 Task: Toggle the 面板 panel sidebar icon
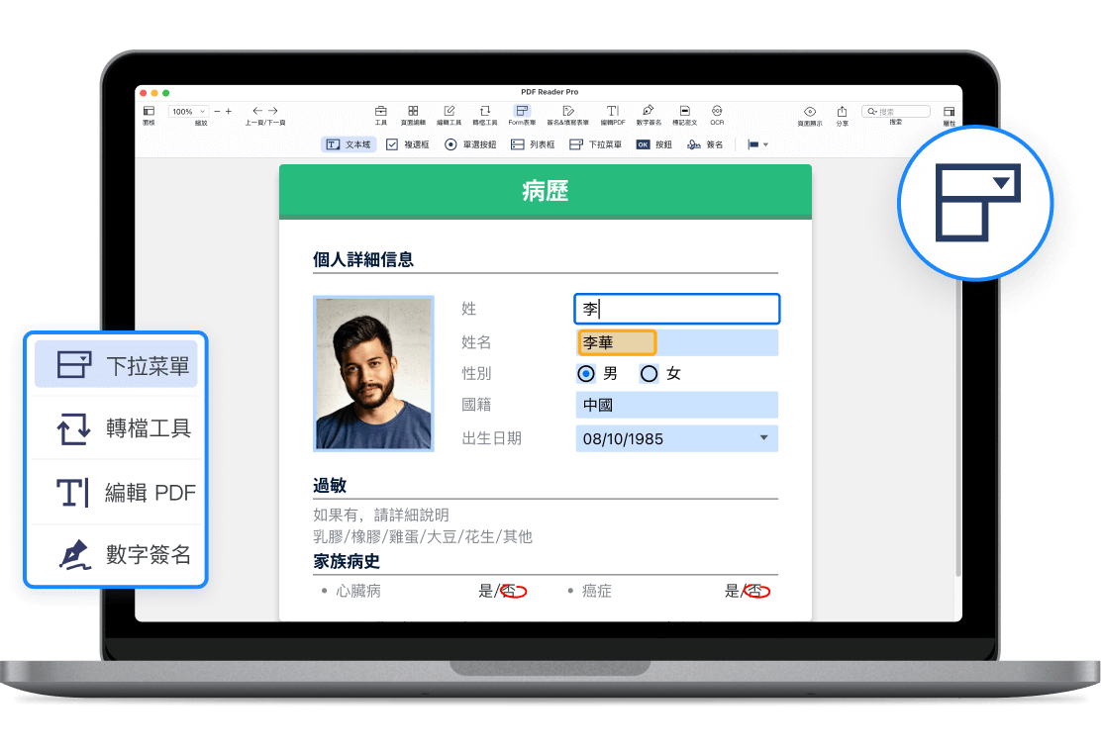click(x=149, y=112)
